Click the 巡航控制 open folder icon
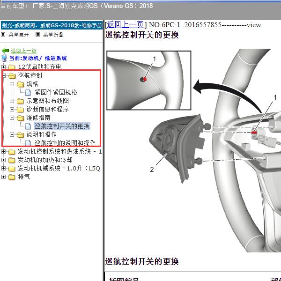 coord(12,76)
